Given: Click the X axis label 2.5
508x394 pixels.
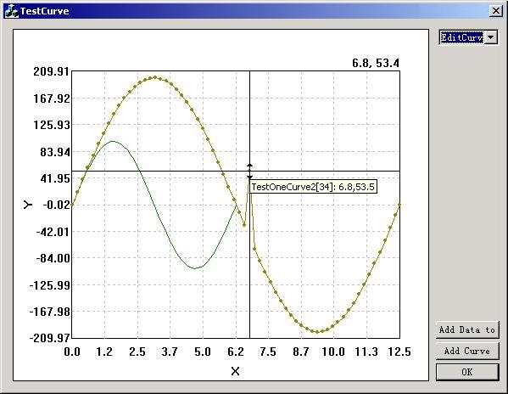Looking at the screenshot, I should [x=137, y=352].
